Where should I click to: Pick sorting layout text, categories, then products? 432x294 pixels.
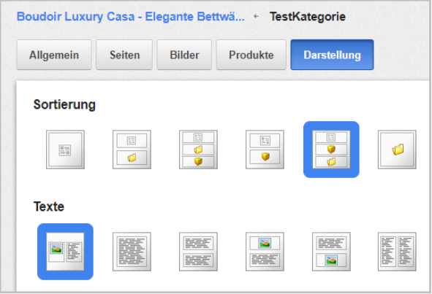198,150
